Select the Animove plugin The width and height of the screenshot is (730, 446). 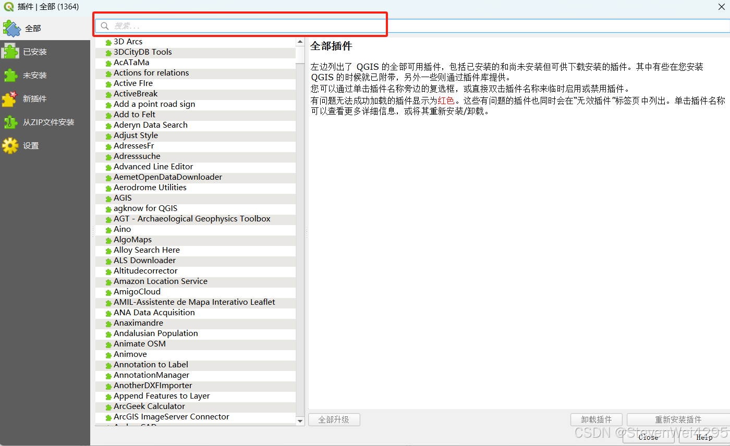tap(196, 354)
